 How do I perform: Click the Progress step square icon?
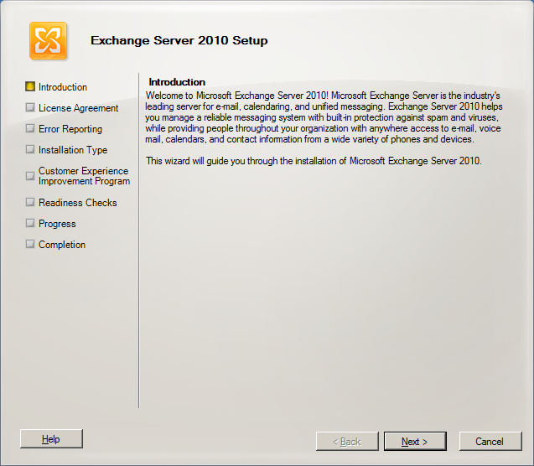pos(31,223)
